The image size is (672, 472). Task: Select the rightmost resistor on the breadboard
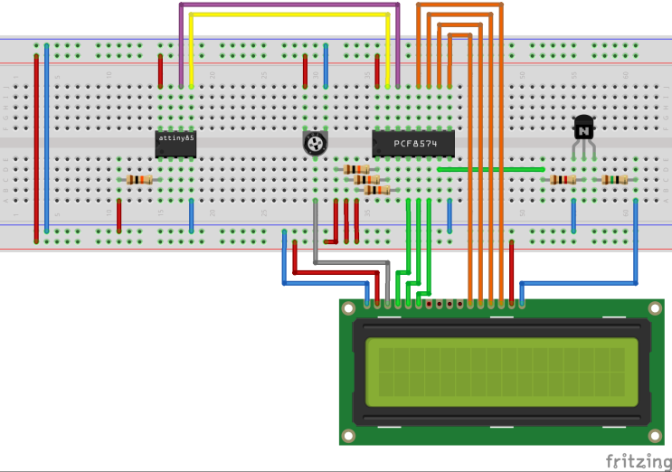pyautogui.click(x=615, y=180)
